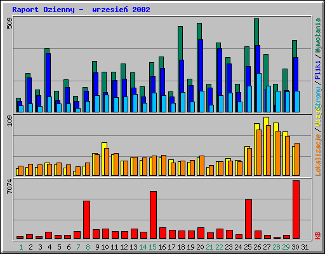The width and height of the screenshot is (325, 254).
Task: Select green weekend day label 14
Action: (143, 247)
